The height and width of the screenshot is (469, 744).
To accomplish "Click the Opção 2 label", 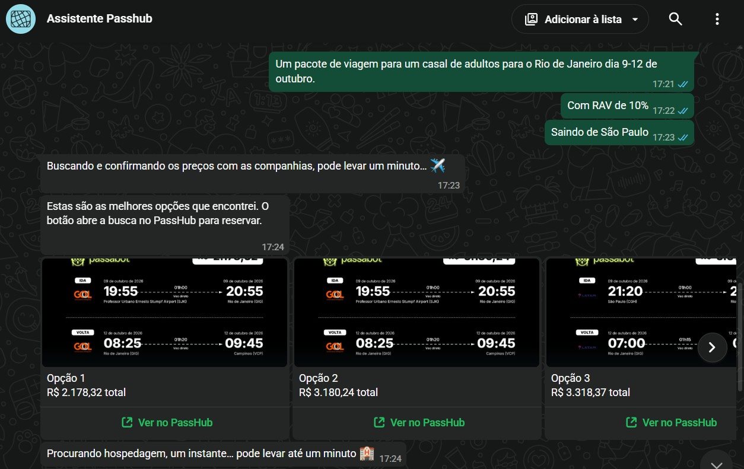I will (318, 378).
